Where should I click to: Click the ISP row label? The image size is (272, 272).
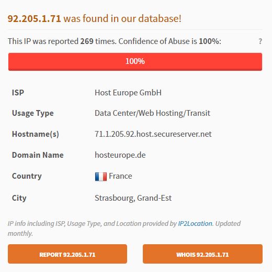[18, 93]
